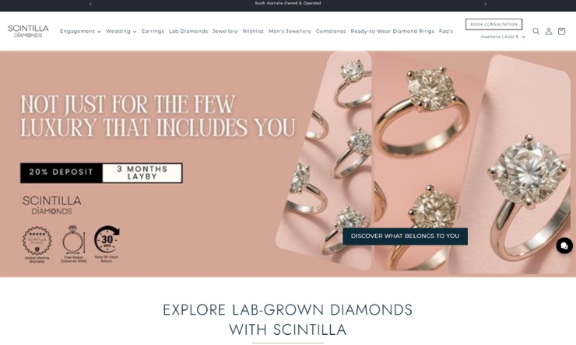Click the 3 Months Layby banner label
576x345 pixels.
142,172
